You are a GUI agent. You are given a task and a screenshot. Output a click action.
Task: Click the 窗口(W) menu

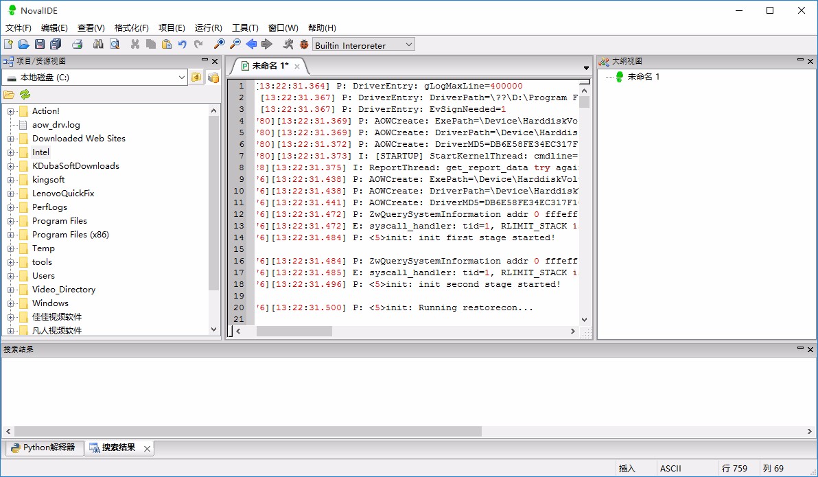point(283,27)
